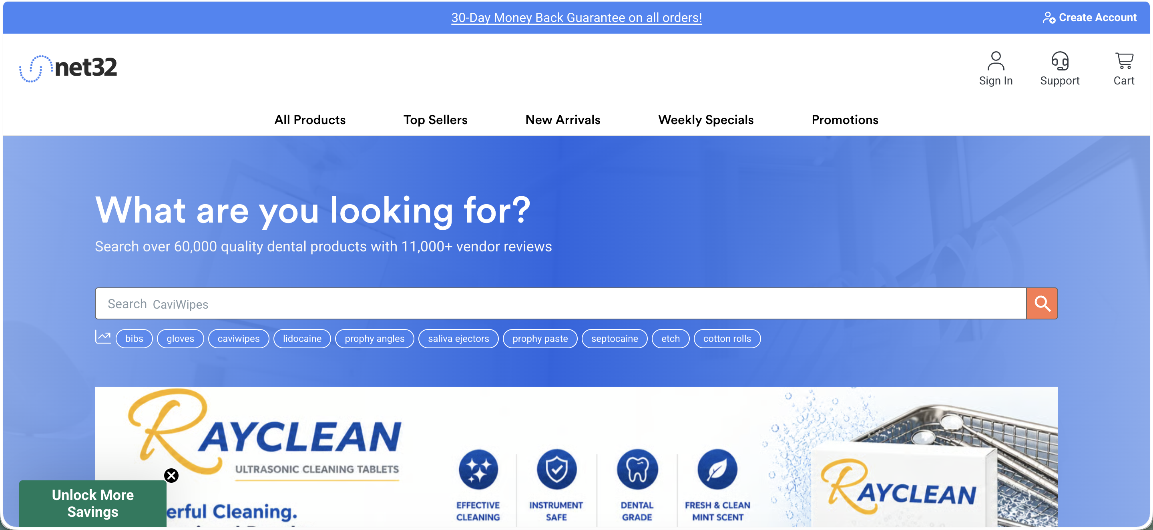Select the prophy paste suggestion chip

[x=540, y=338]
